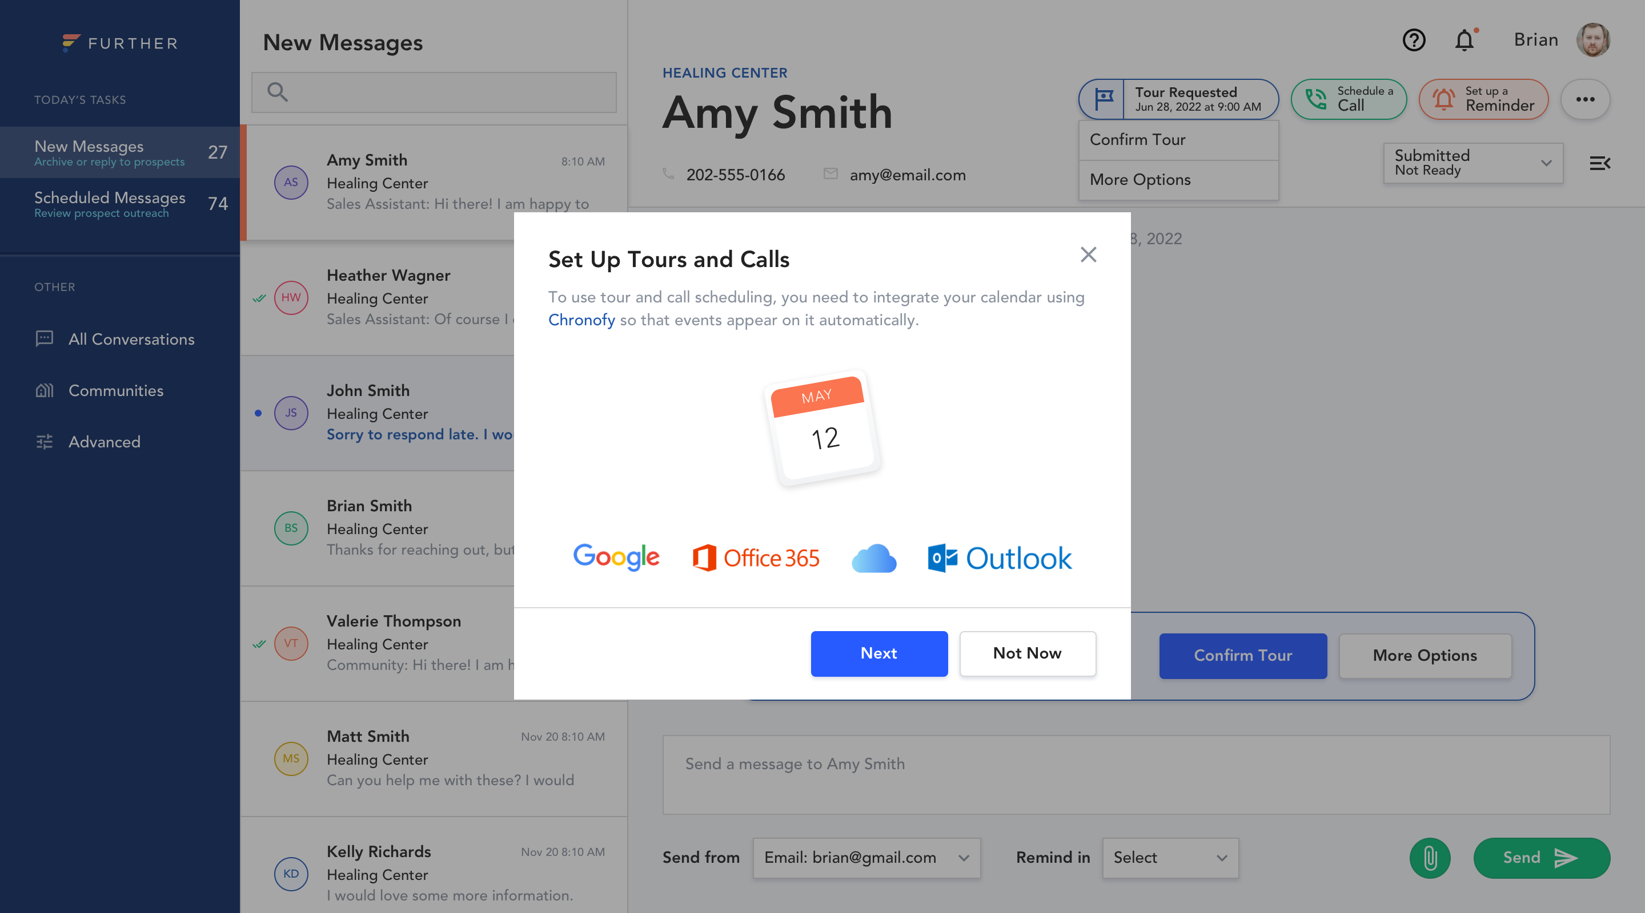Click the All Conversations chat icon
1645x913 pixels.
tap(44, 339)
